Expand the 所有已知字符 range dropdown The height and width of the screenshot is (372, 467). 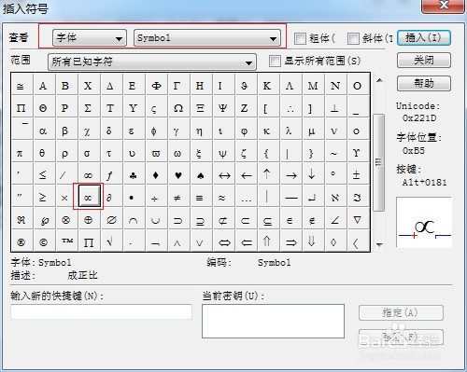(x=152, y=62)
